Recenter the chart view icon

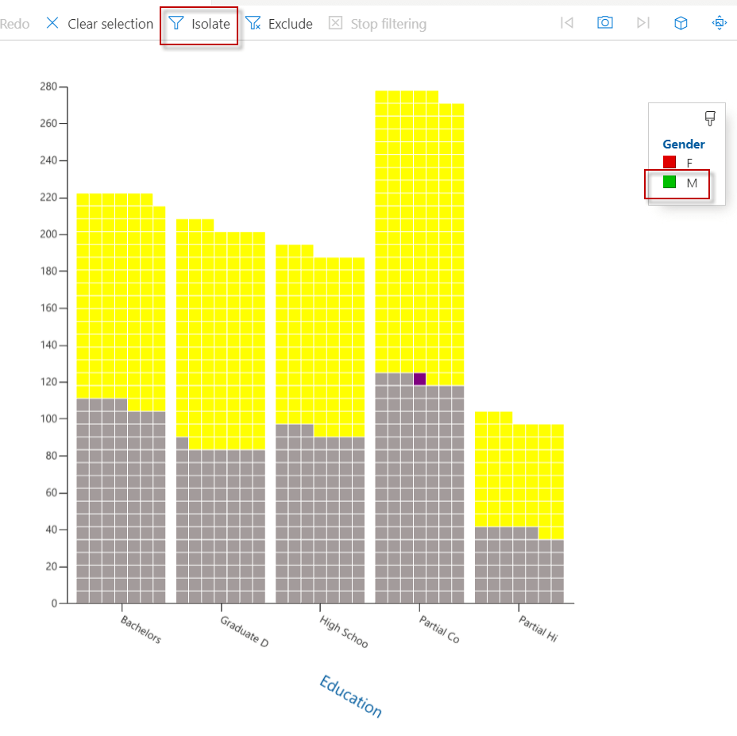(720, 22)
